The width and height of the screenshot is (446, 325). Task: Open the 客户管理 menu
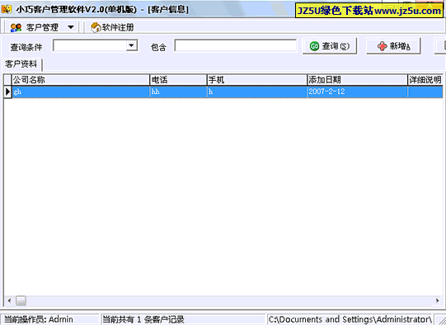(x=41, y=27)
